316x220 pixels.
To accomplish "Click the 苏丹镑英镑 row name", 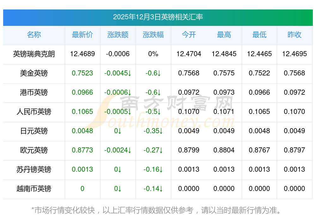I will [x=34, y=169].
